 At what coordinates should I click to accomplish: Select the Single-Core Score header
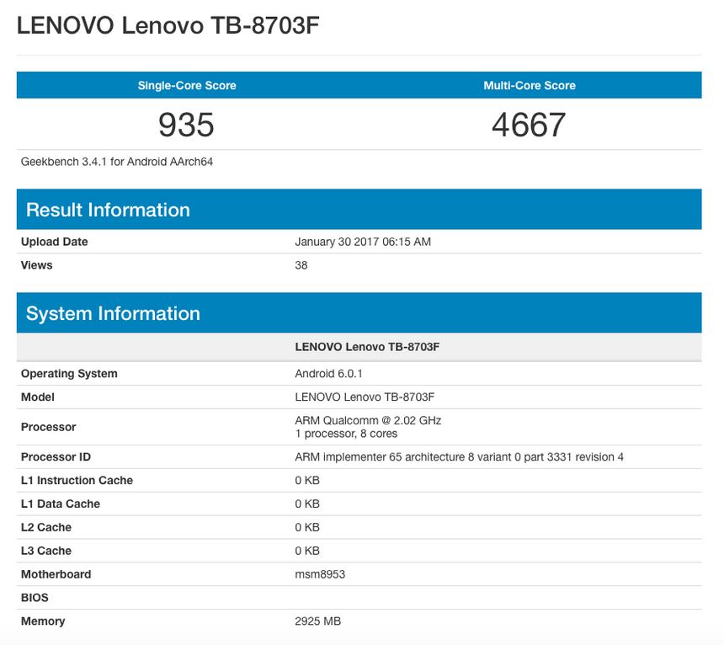tap(187, 85)
